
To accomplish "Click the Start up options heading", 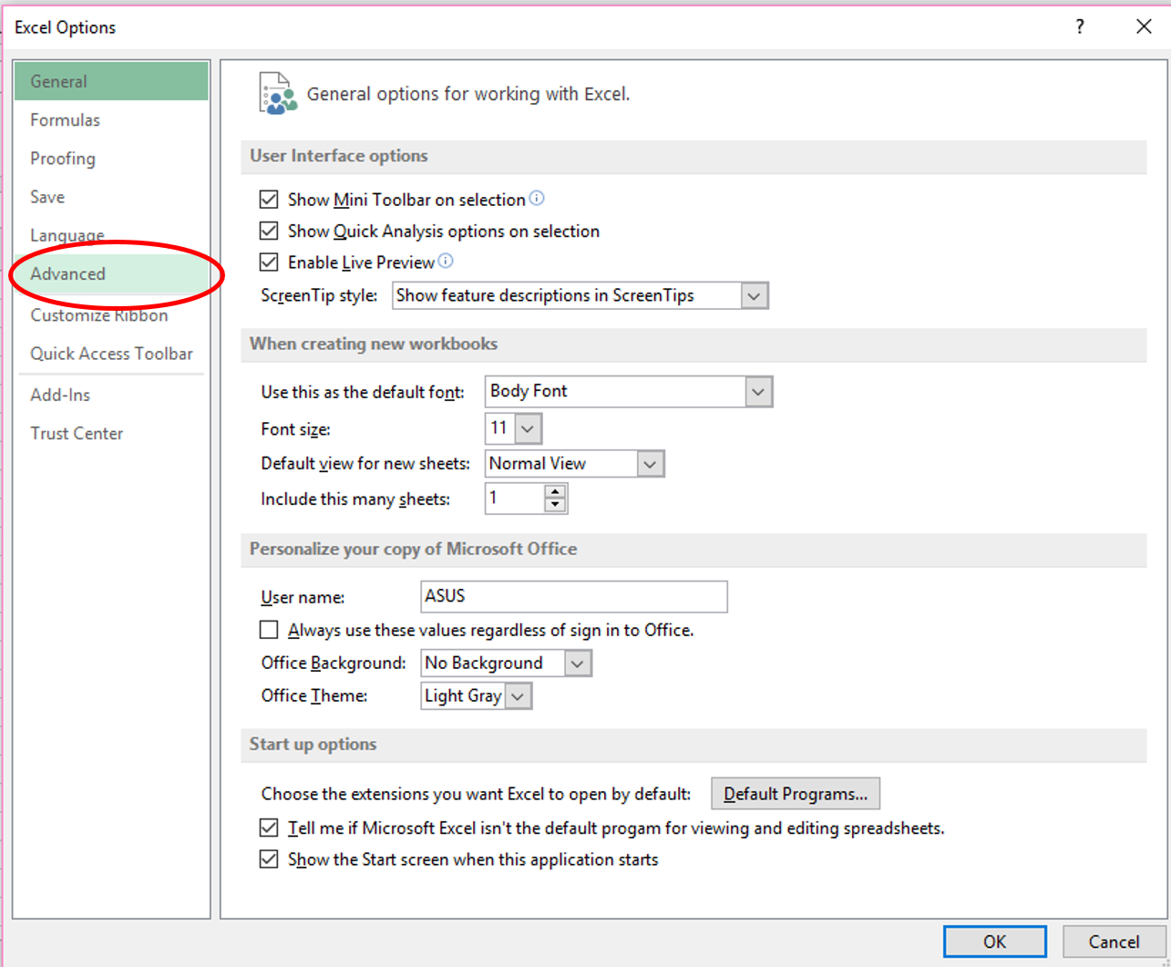I will (x=313, y=744).
